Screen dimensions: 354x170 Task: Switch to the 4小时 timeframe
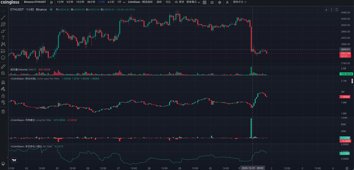point(111,2)
